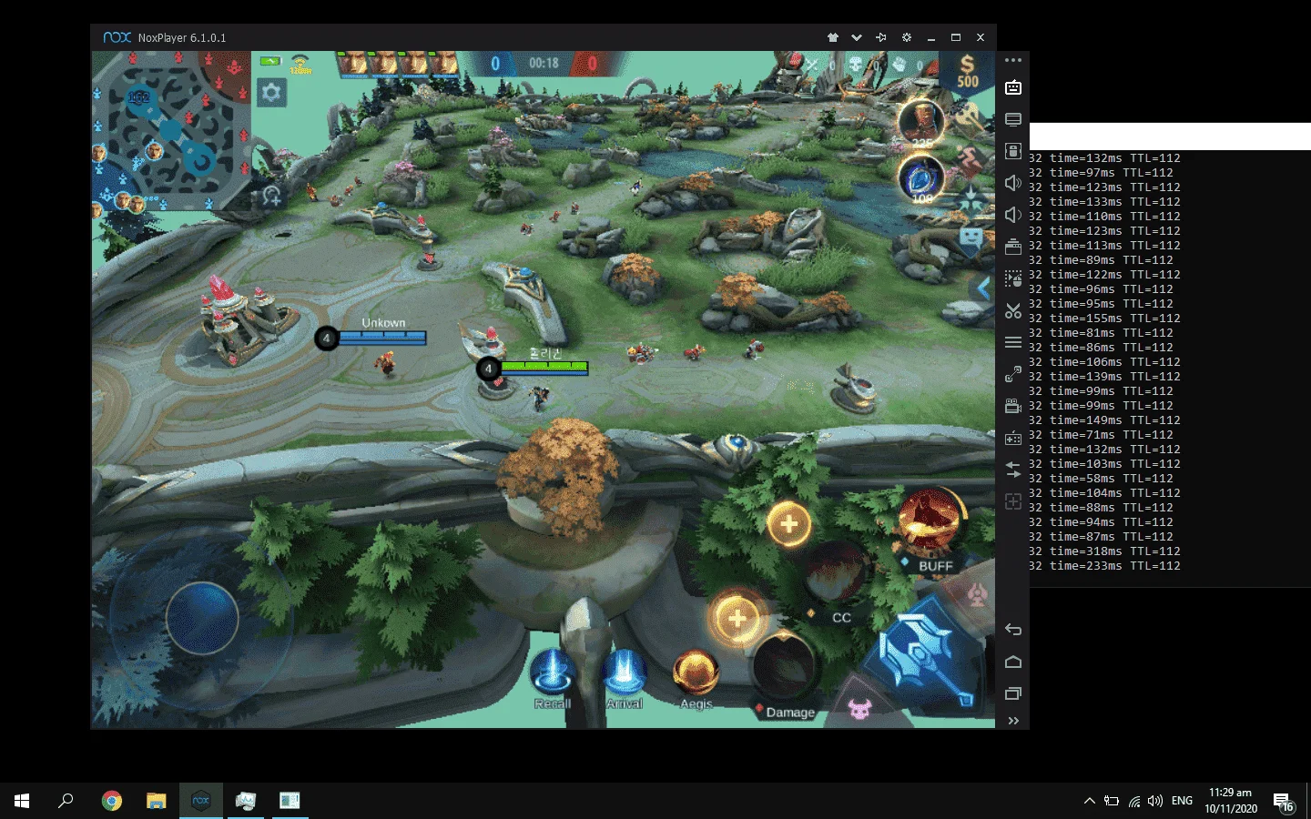The width and height of the screenshot is (1311, 819).
Task: Tap the Recall spell button
Action: [x=552, y=678]
